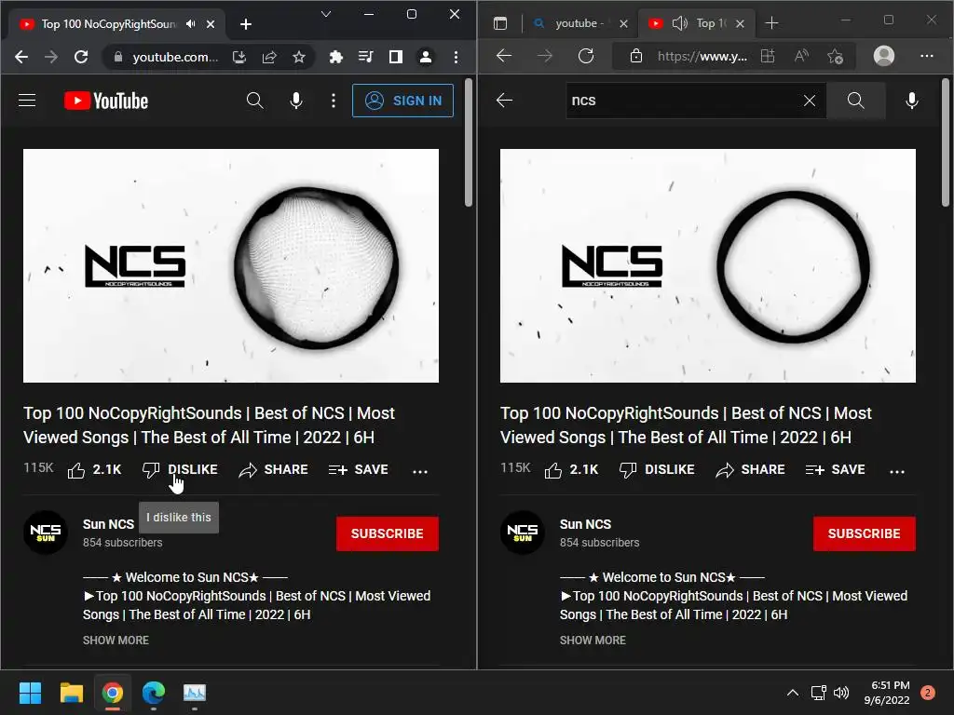Open Chrome media controls icon

[x=365, y=57]
